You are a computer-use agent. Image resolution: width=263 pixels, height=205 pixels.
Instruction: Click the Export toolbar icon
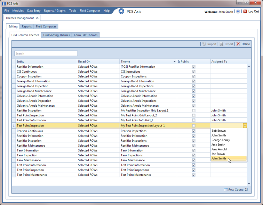click(222, 44)
